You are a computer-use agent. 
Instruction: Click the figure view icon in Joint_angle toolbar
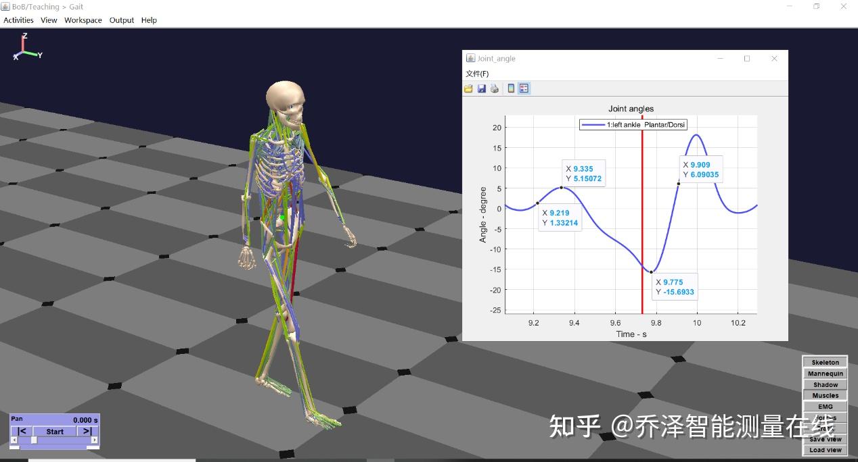point(512,88)
